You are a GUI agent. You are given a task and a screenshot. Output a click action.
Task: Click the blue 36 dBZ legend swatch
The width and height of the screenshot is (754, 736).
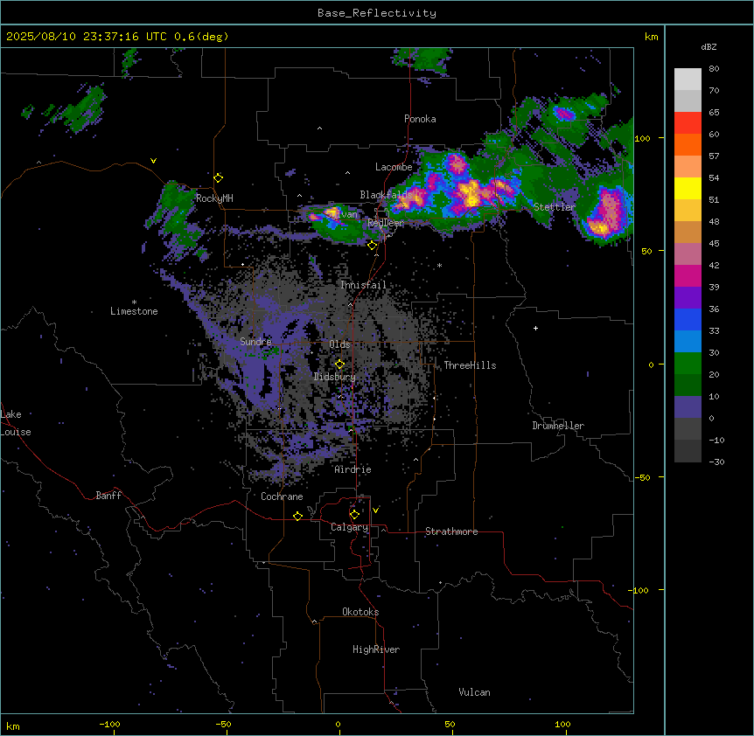point(688,319)
